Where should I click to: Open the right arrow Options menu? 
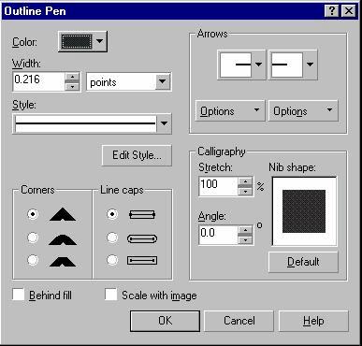pos(303,110)
